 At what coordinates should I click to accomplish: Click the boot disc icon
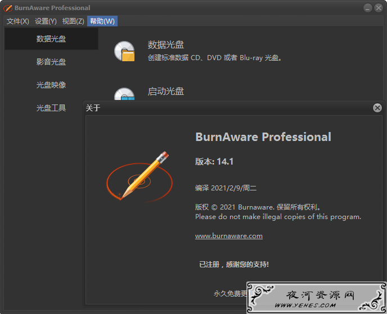pyautogui.click(x=124, y=94)
